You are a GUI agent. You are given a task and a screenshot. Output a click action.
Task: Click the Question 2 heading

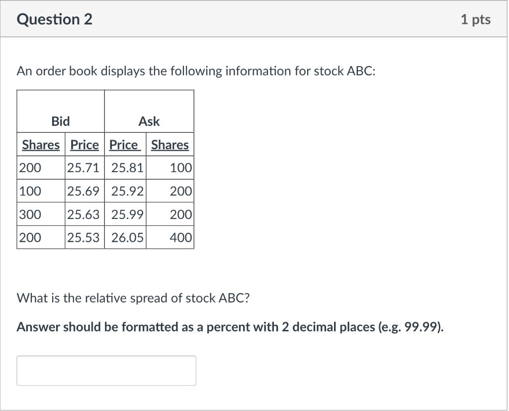point(54,19)
